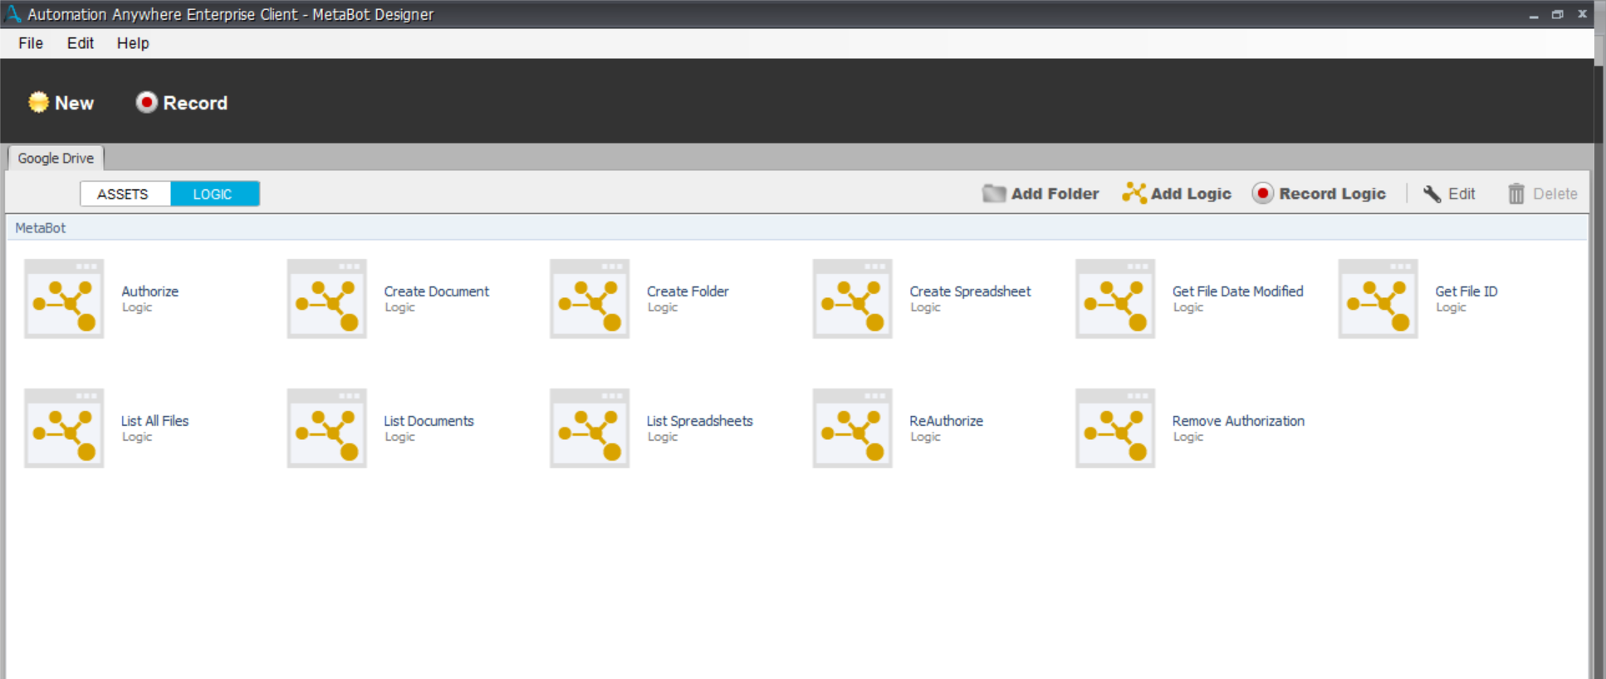Click the Automation Anywhere logo in title bar

pos(13,13)
